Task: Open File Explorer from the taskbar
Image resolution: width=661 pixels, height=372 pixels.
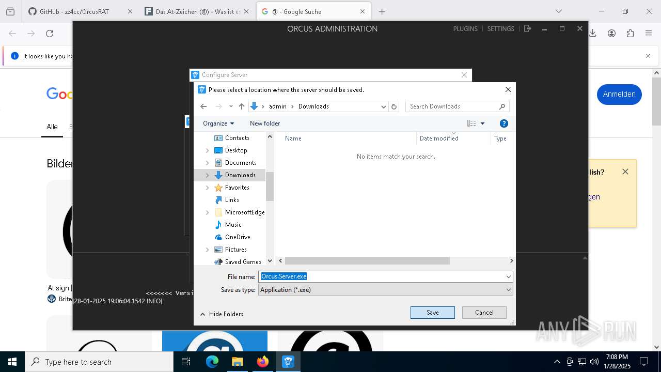Action: point(237,362)
